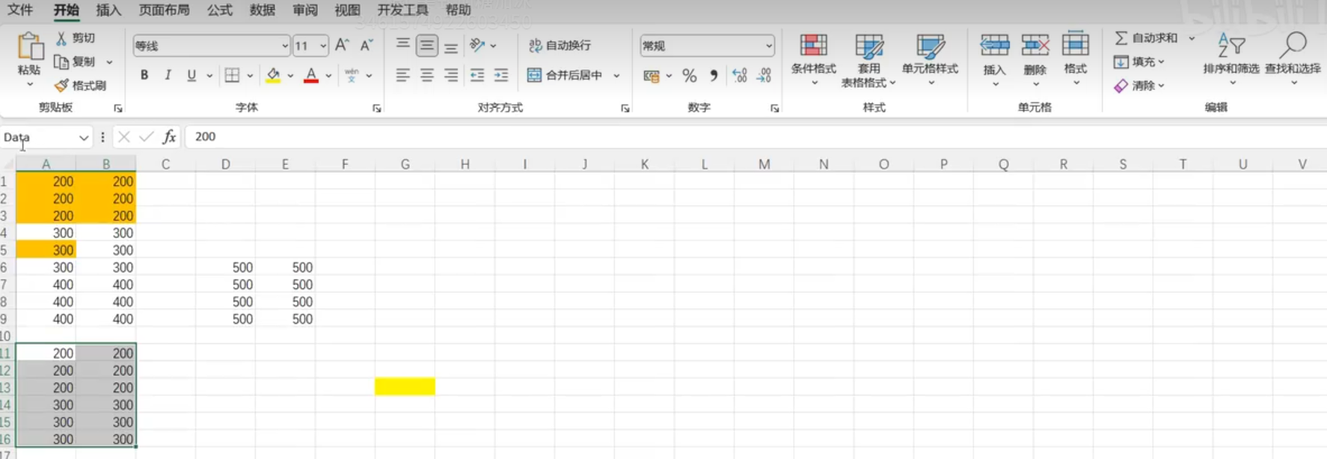Expand the number format (常规) dropdown

[769, 46]
